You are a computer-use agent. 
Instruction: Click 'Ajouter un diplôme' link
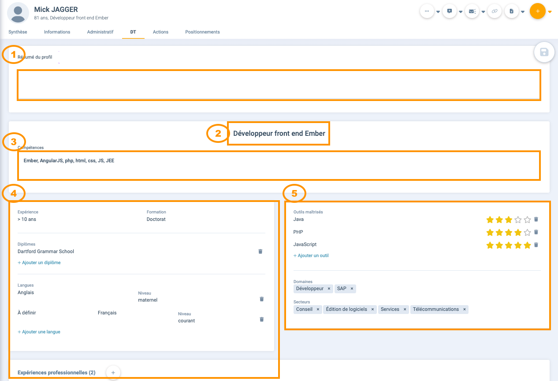(39, 263)
